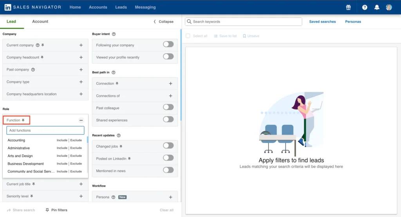Check the Select all checkbox
This screenshot has width=401, height=217.
[x=188, y=36]
